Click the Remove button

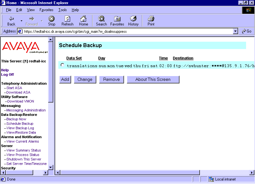pos(111,79)
